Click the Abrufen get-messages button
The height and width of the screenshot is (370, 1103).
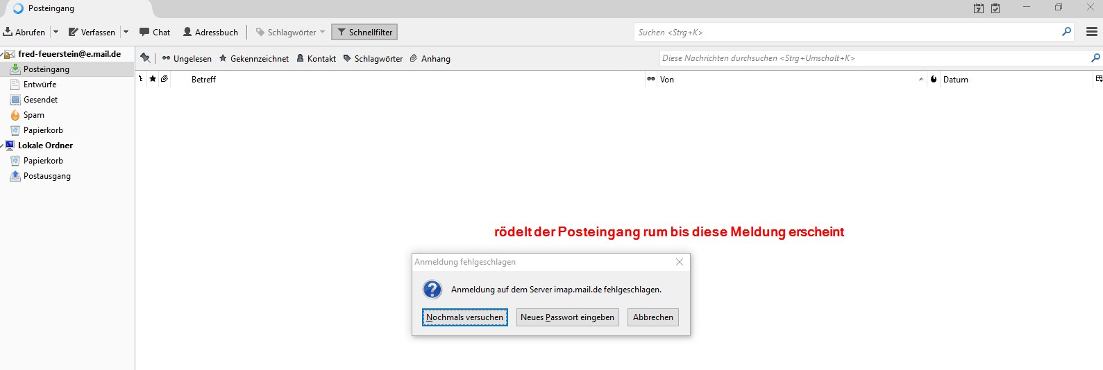click(24, 32)
